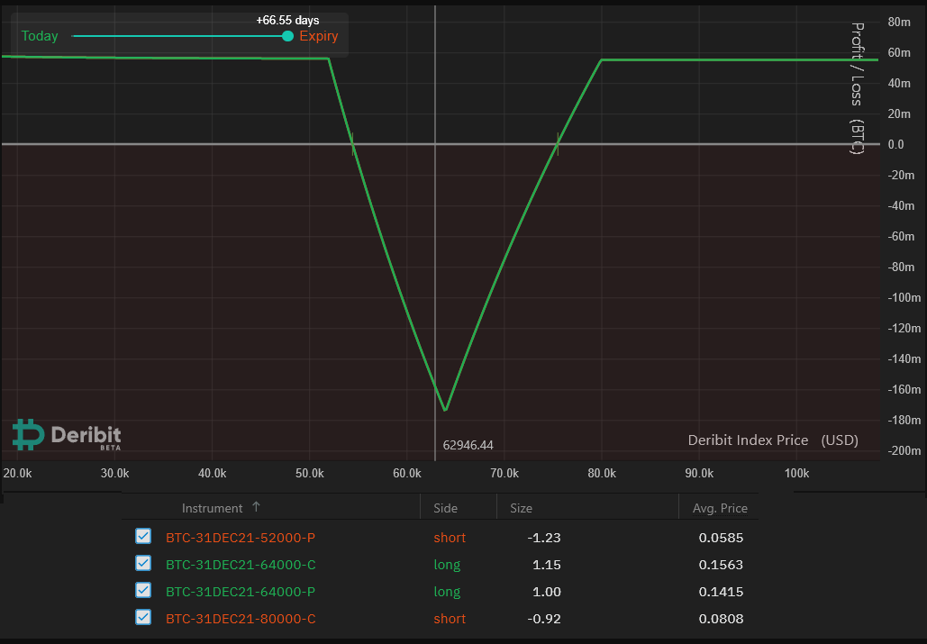Select the Today label on the slider
The image size is (927, 644).
[40, 36]
